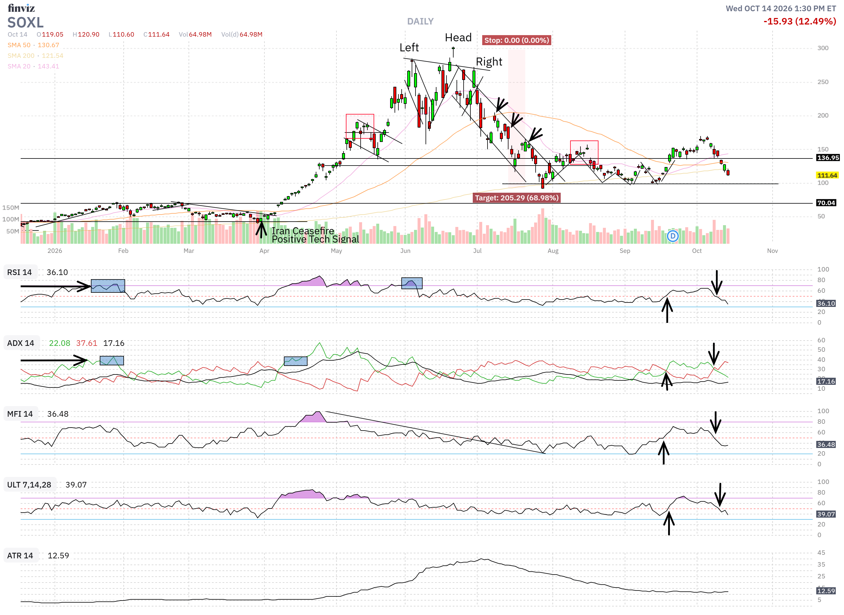Click the Right shoulder annotation text
Image resolution: width=844 pixels, height=615 pixels.
pyautogui.click(x=489, y=62)
